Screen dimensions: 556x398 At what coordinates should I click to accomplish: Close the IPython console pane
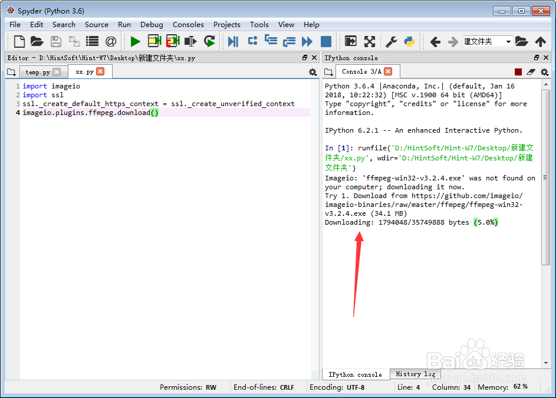(x=546, y=57)
